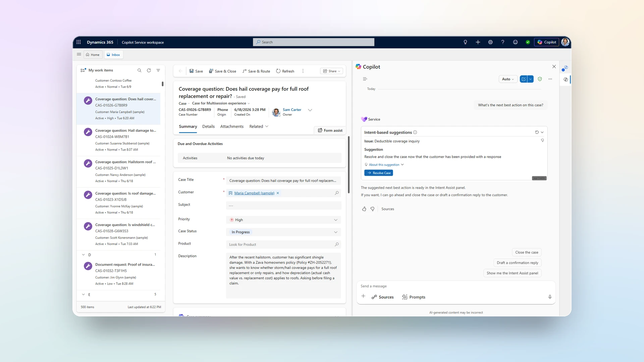Select the Summary tab
The width and height of the screenshot is (644, 362).
pyautogui.click(x=188, y=126)
